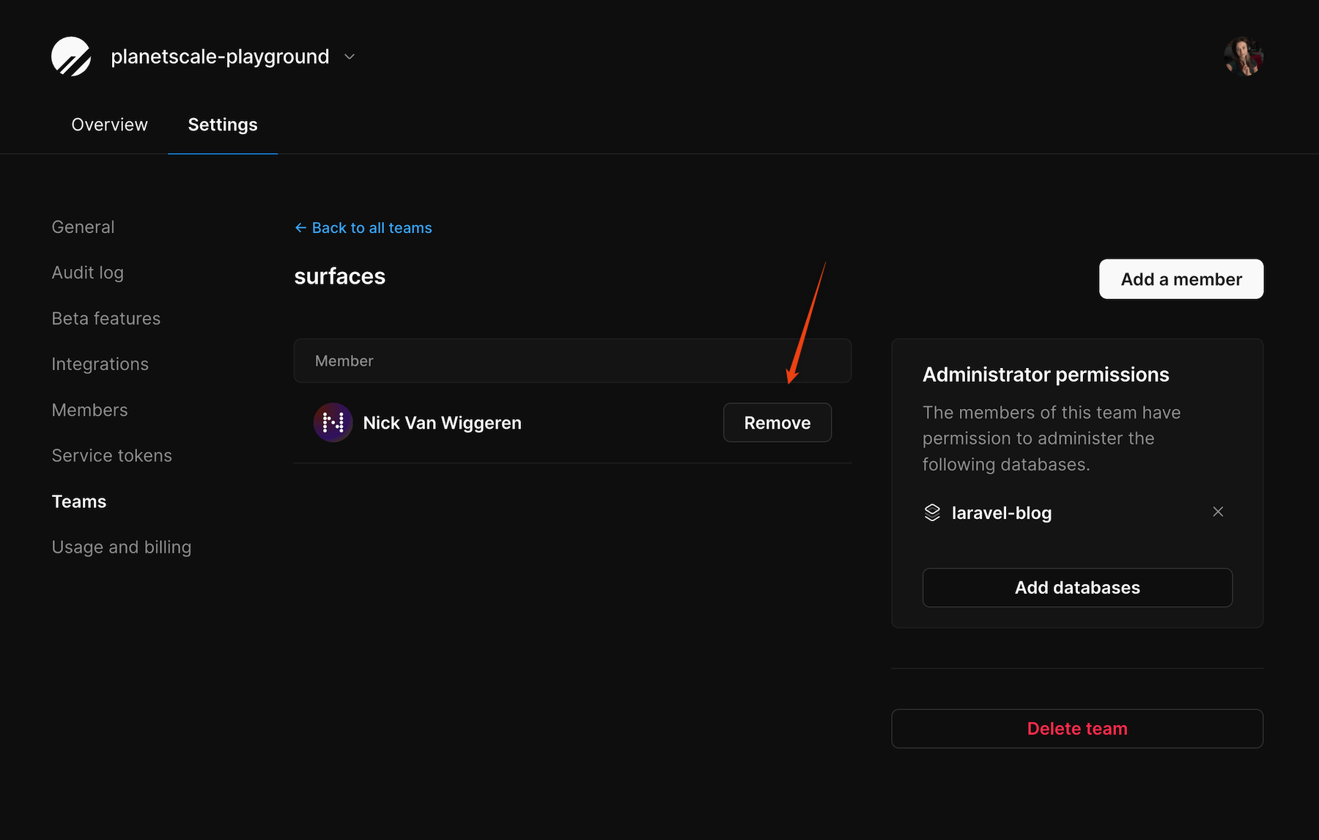Open the user profile avatar

(x=1244, y=56)
